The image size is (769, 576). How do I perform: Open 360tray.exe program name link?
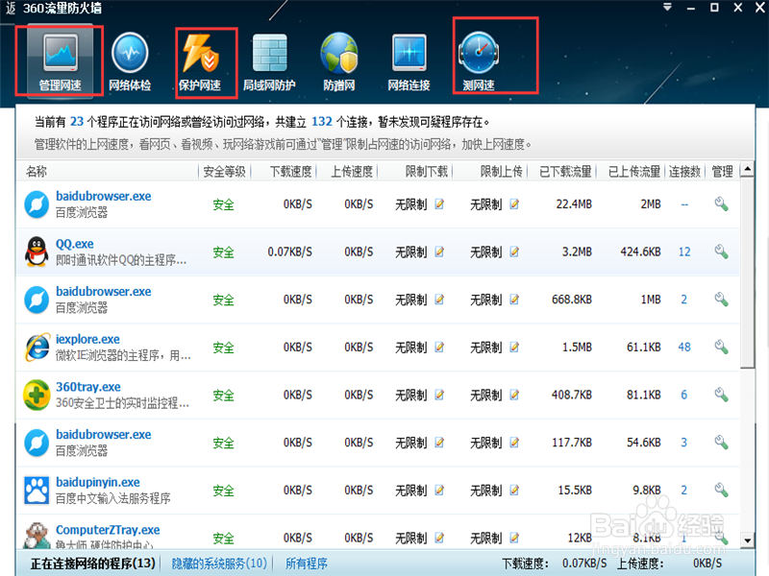pos(88,387)
